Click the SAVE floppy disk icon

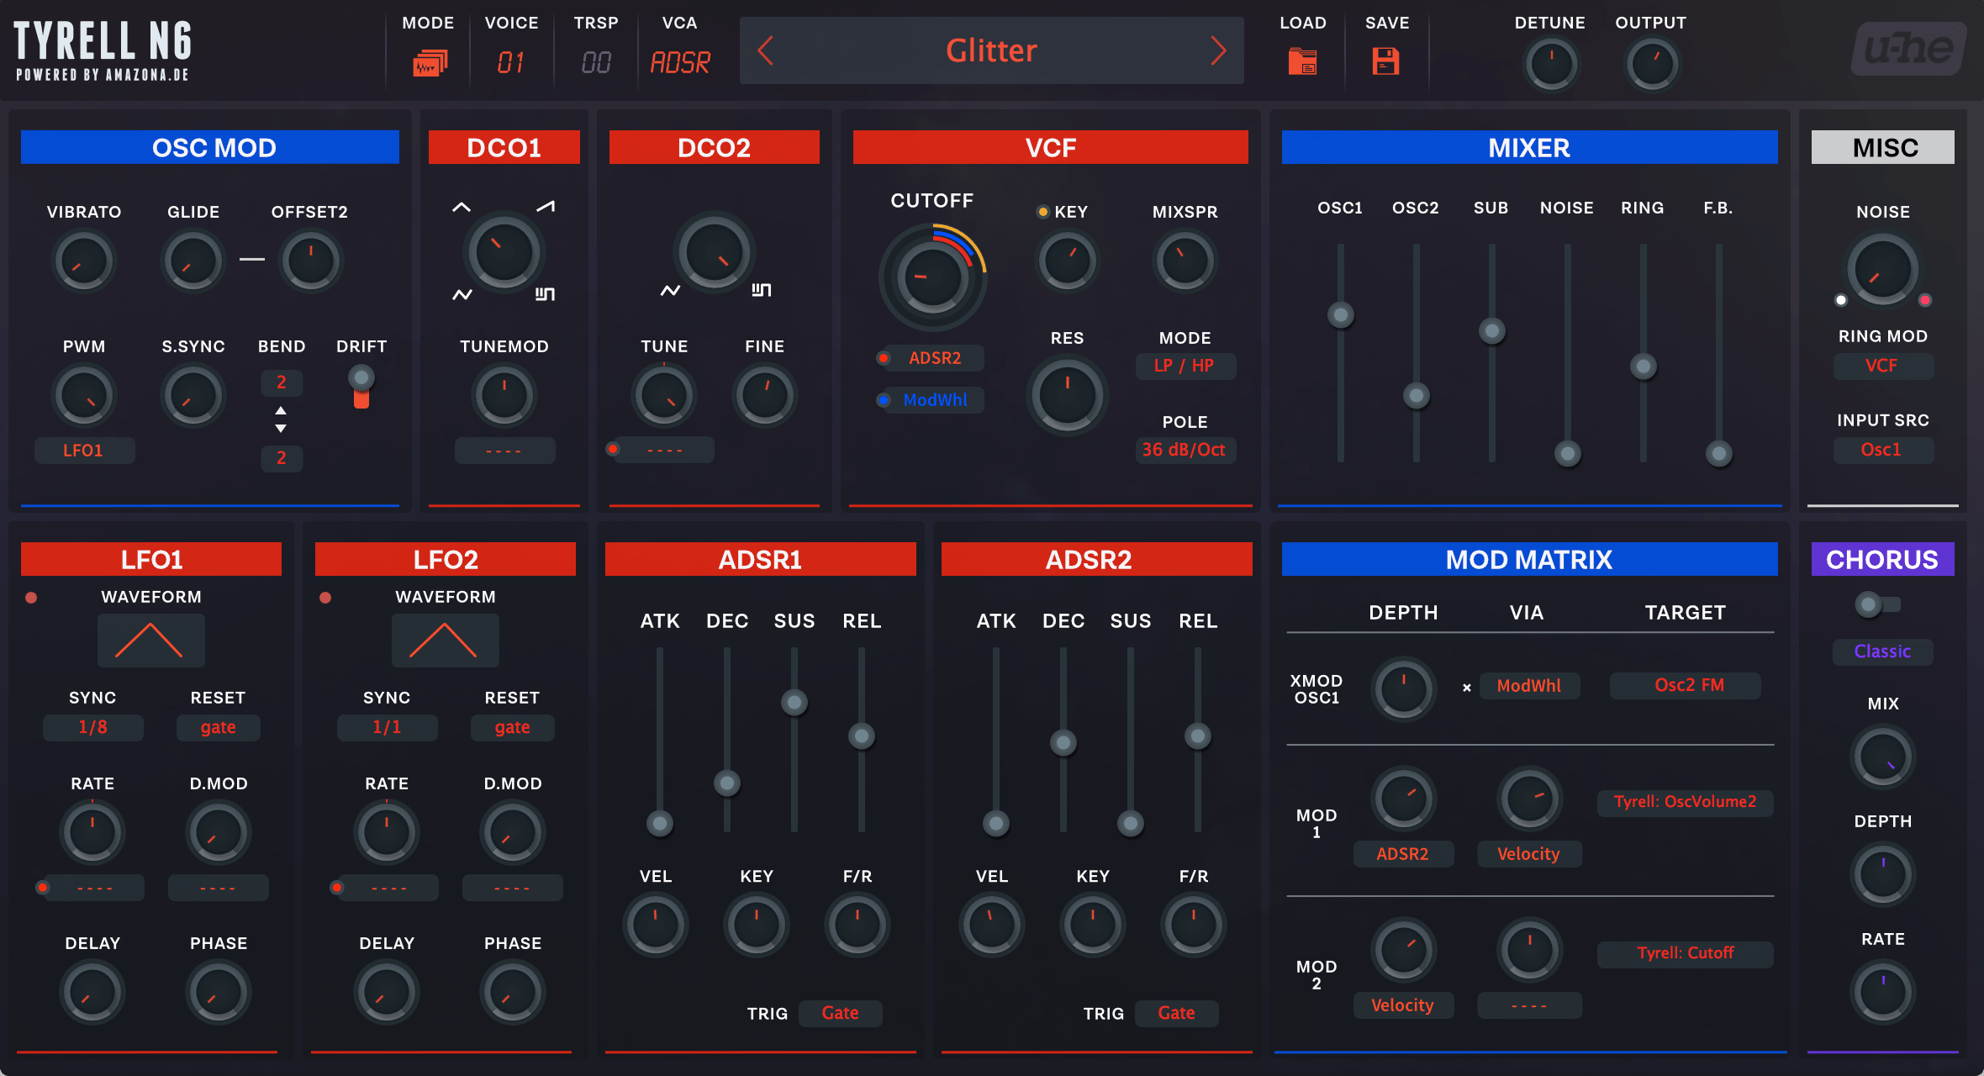tap(1385, 61)
